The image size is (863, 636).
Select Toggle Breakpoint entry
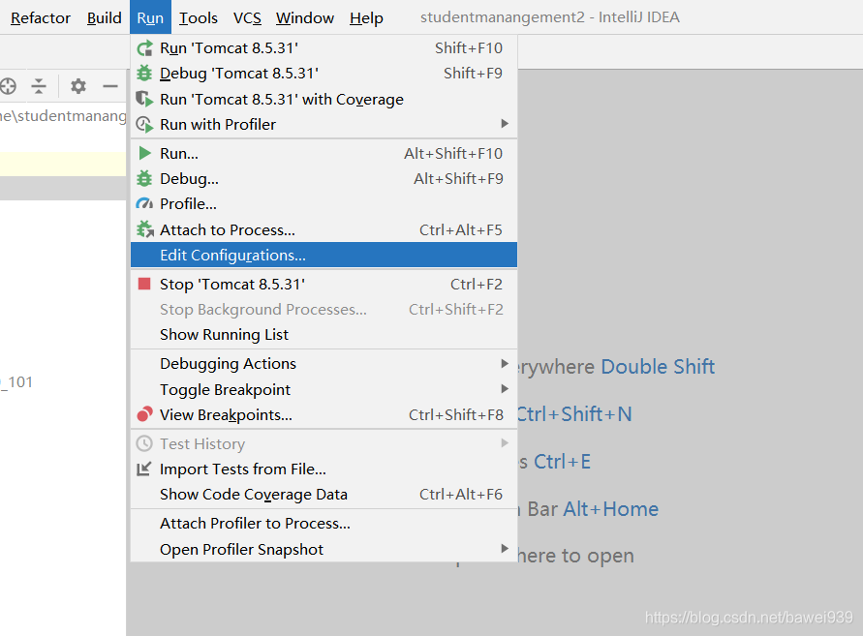pos(324,389)
